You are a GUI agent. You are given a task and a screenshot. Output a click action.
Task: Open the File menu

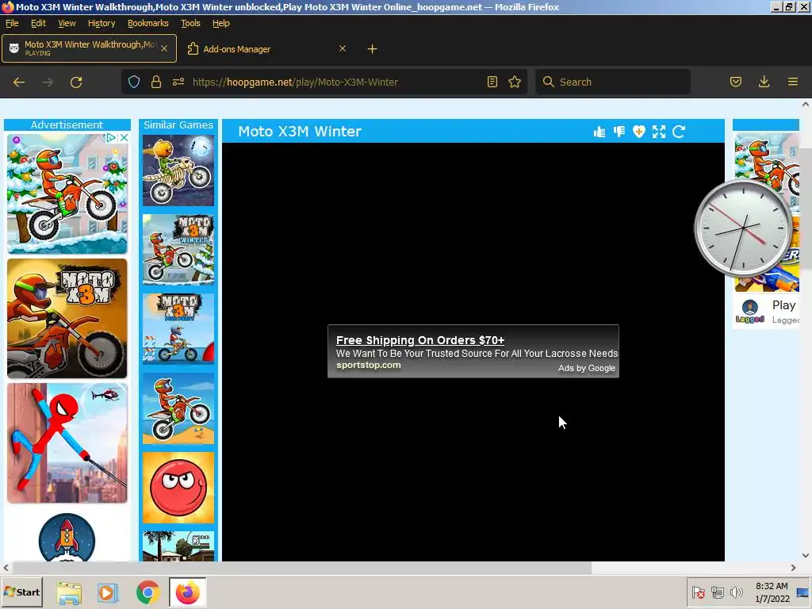pos(12,23)
